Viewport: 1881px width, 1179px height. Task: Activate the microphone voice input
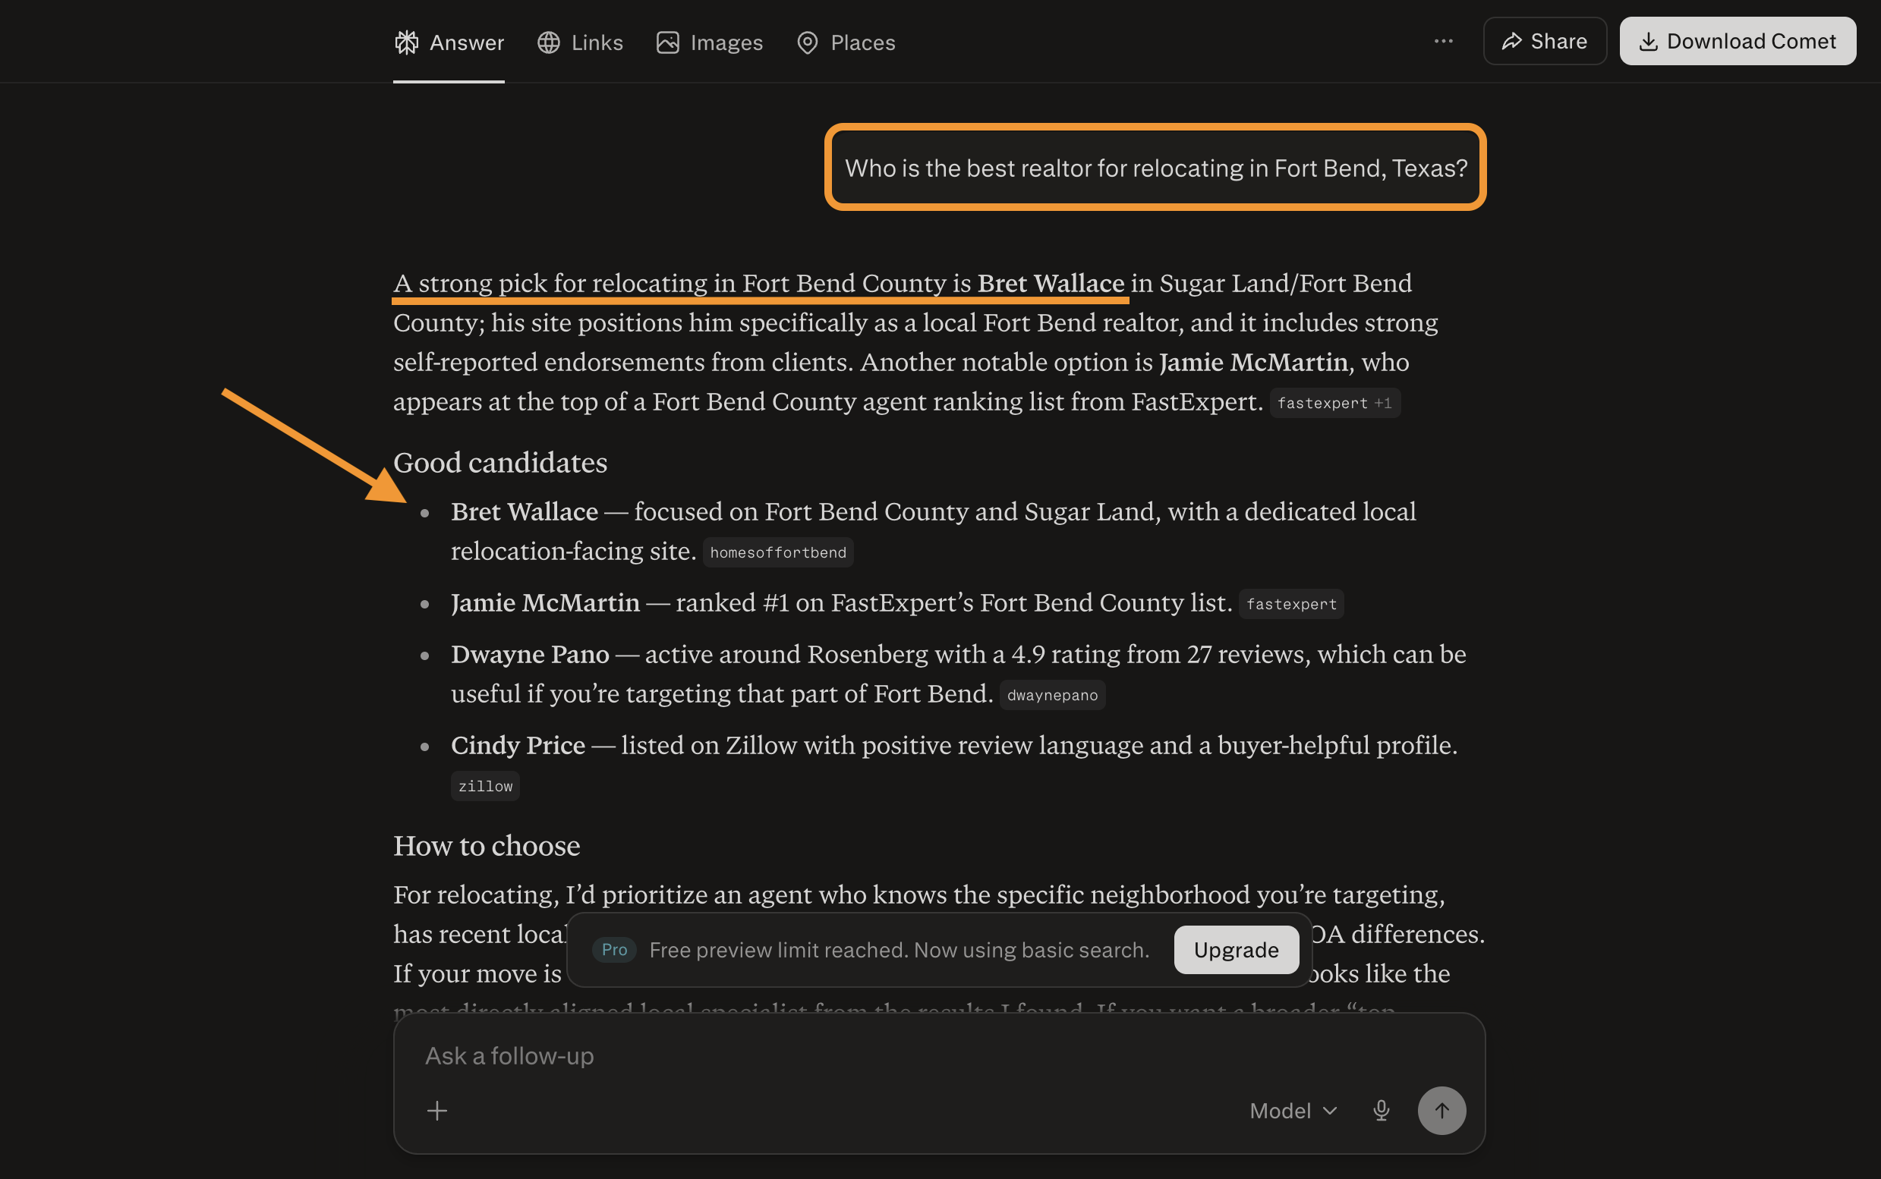(1381, 1111)
